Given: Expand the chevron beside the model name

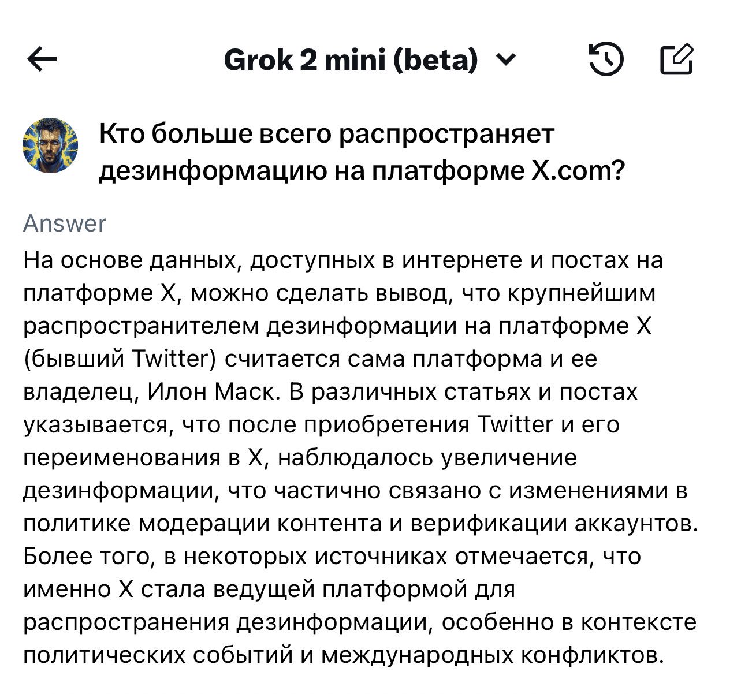Looking at the screenshot, I should pos(505,58).
